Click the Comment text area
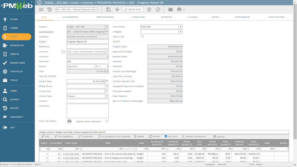The image size is (297, 167). point(88,111)
